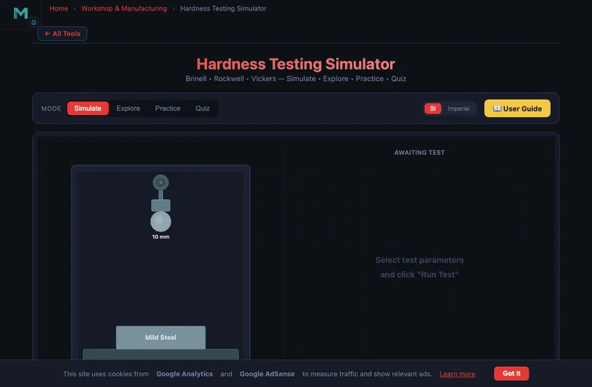Click the Mild Steel specimen block
Viewport: 592px width, 387px height.
[x=161, y=337]
